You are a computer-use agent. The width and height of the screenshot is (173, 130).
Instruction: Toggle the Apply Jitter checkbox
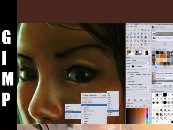point(127,82)
